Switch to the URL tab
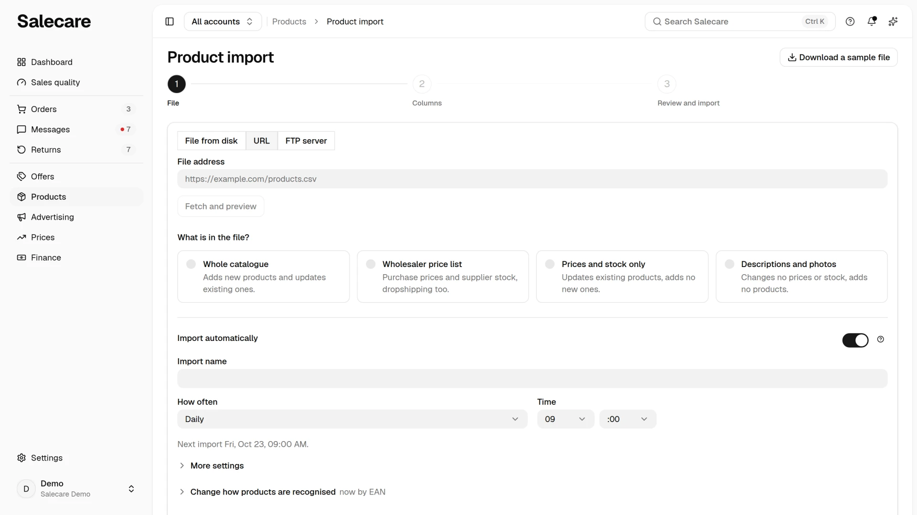Screen dimensions: 917x515 (x=262, y=141)
